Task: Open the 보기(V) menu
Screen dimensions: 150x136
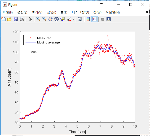Action: [x=37, y=12]
